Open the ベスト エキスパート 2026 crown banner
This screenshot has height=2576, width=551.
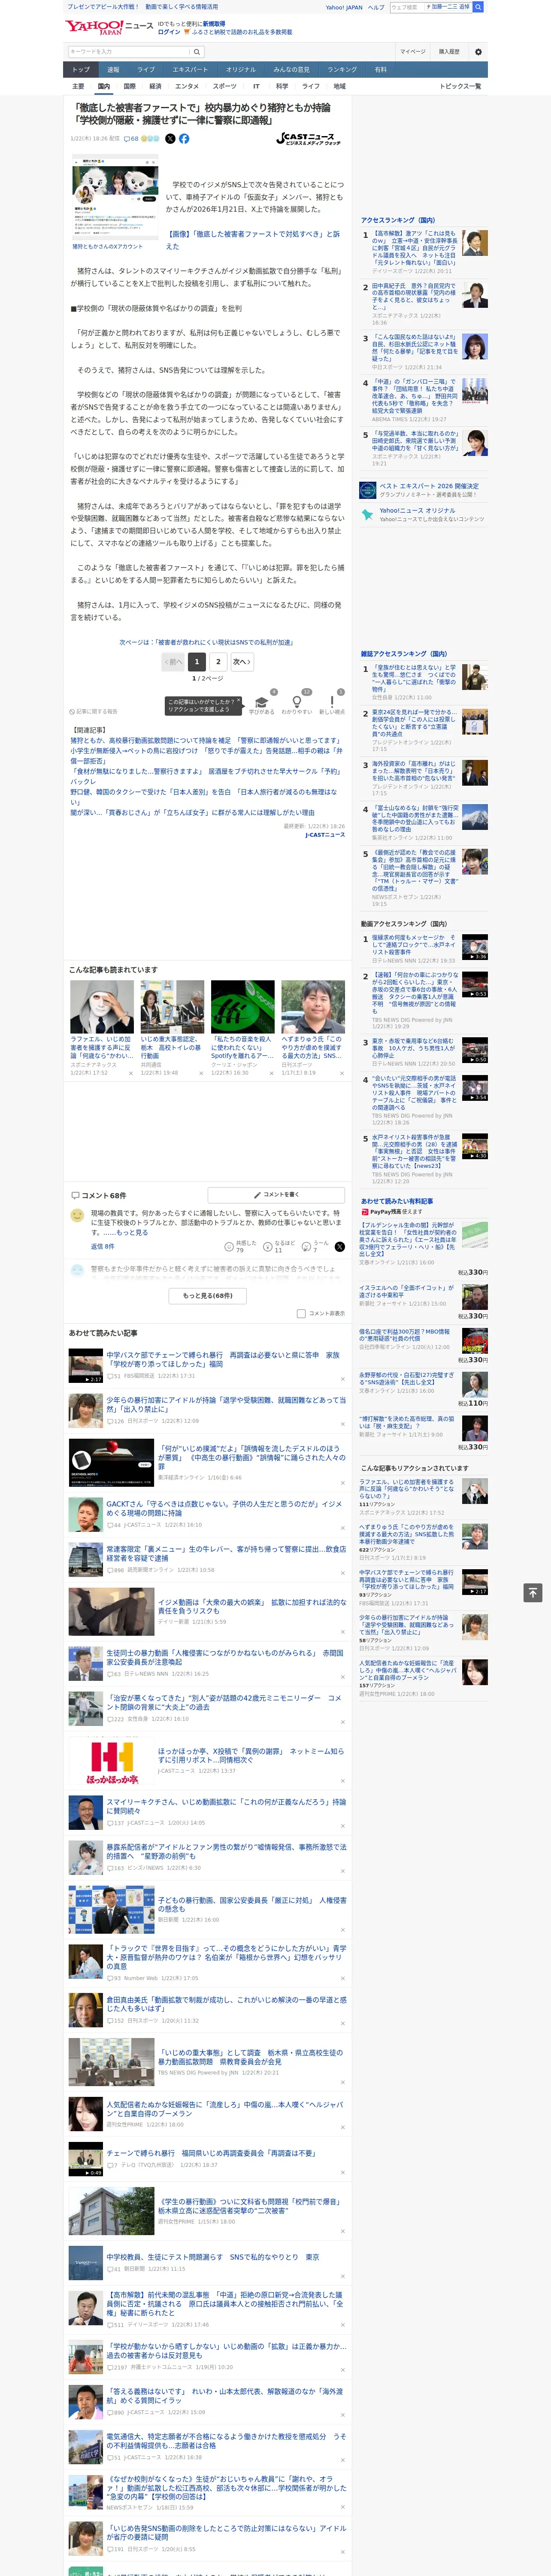[424, 490]
